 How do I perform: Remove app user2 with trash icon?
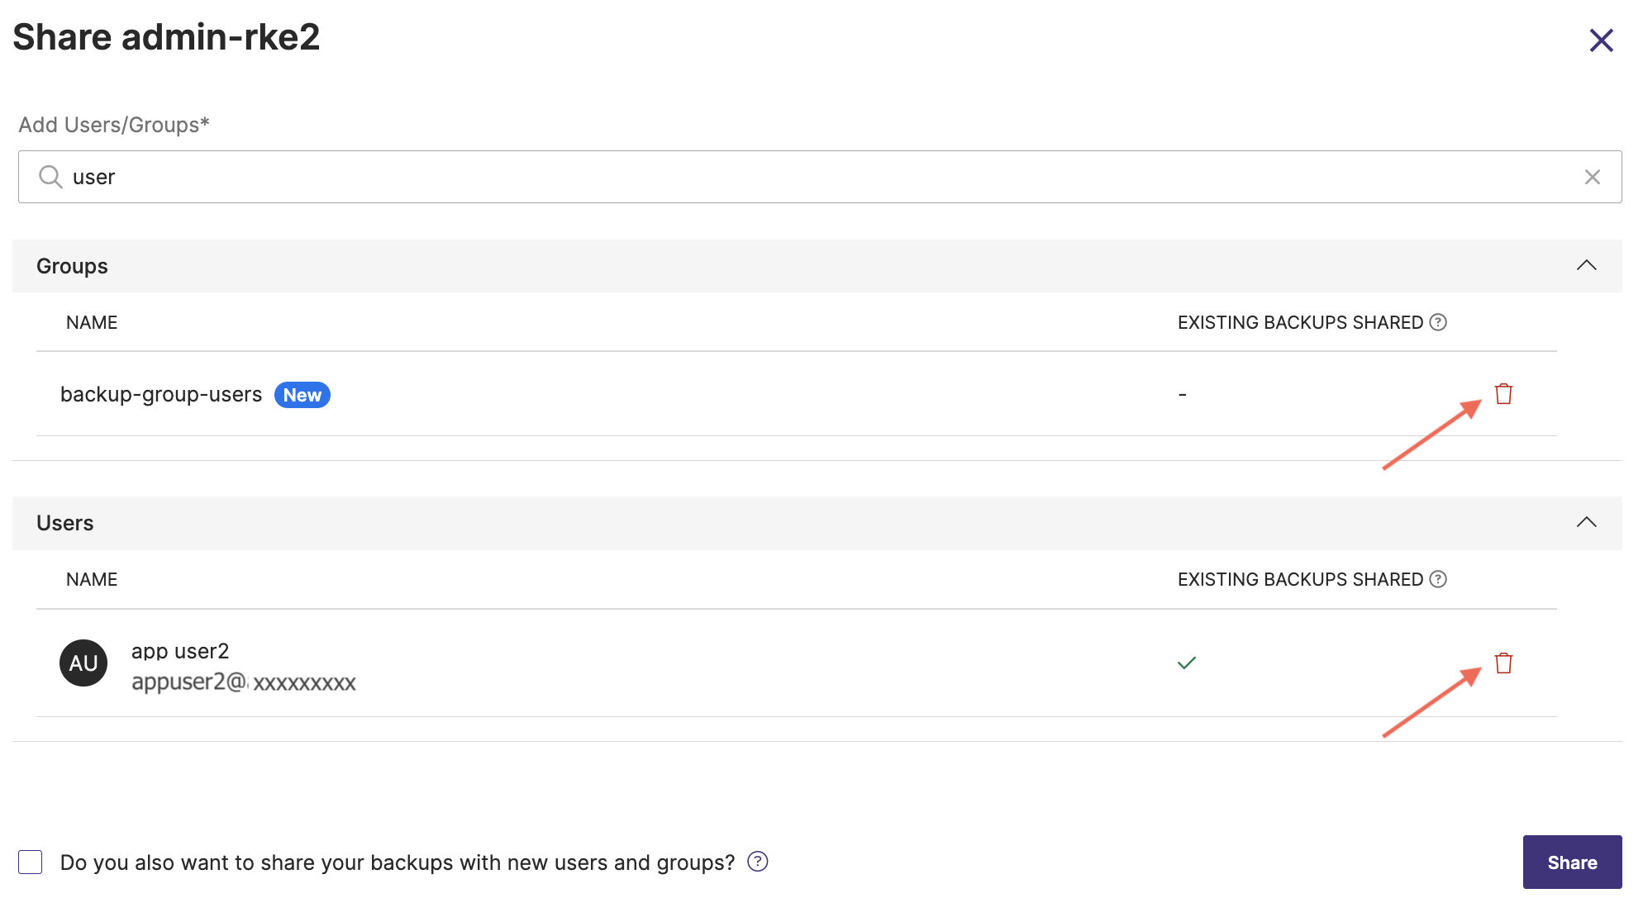point(1503,663)
